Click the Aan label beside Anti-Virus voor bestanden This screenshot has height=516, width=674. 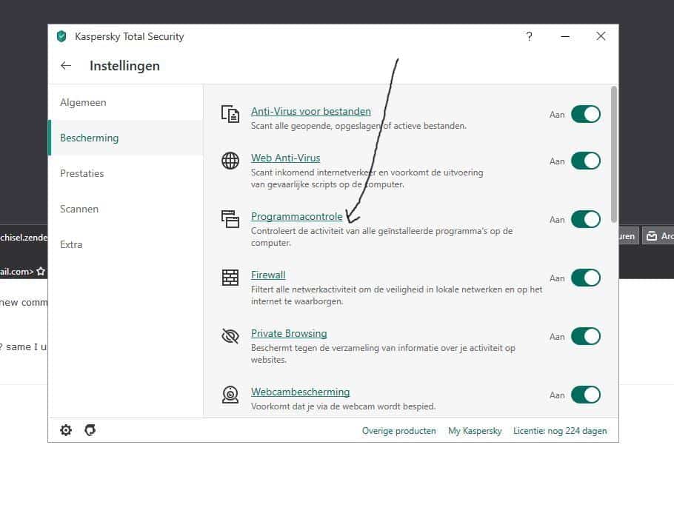coord(557,115)
